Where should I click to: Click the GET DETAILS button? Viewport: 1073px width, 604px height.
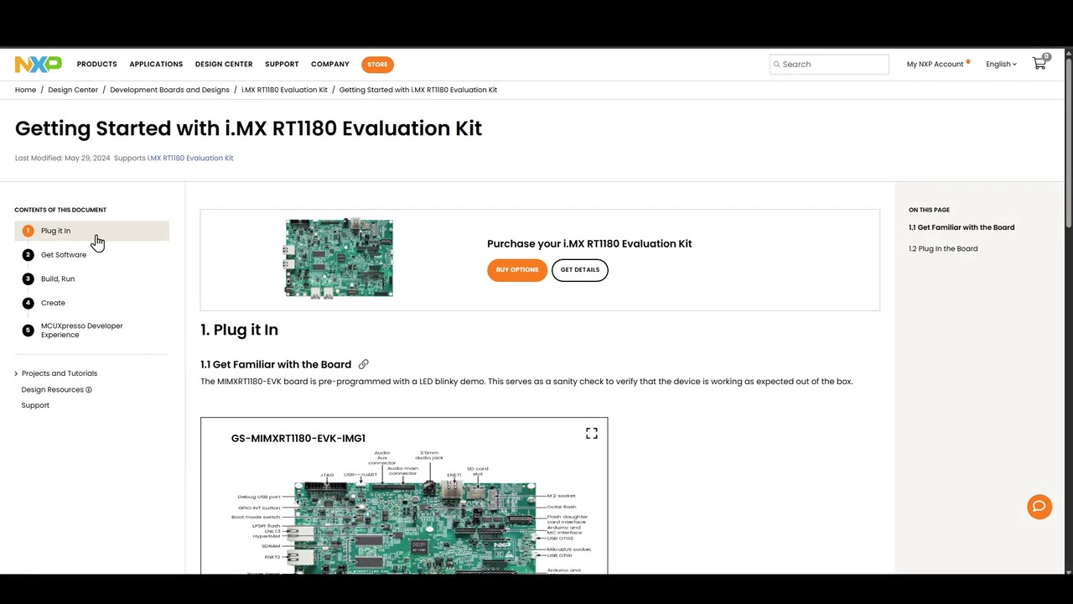580,269
